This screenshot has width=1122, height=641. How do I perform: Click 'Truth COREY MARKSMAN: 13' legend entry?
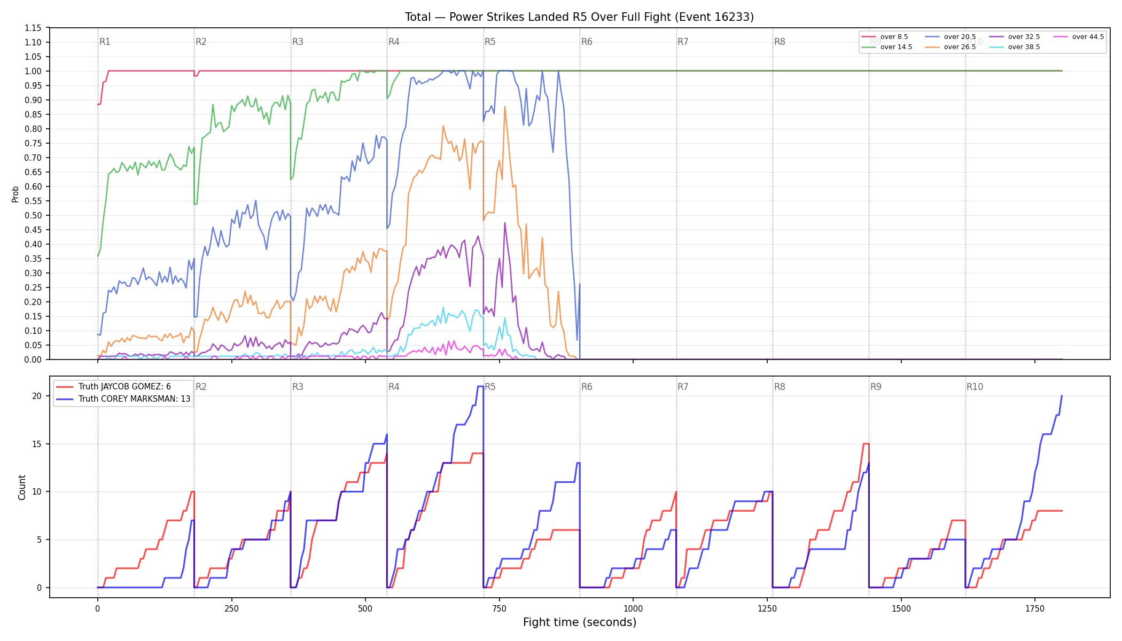(123, 399)
